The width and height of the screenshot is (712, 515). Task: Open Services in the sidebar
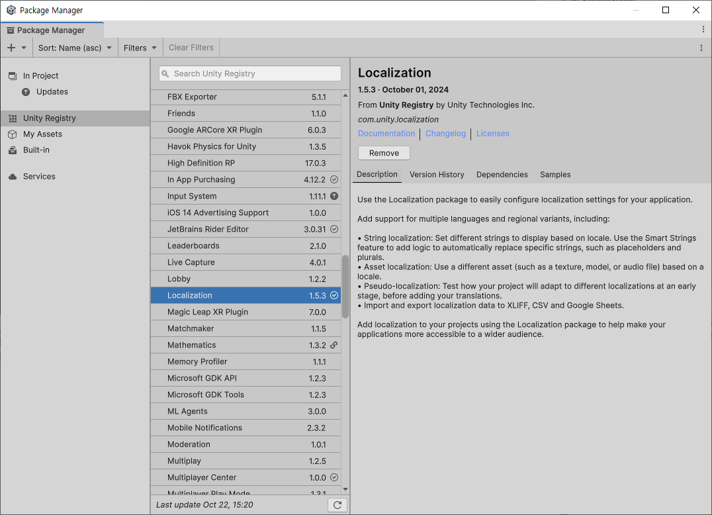pos(75,176)
